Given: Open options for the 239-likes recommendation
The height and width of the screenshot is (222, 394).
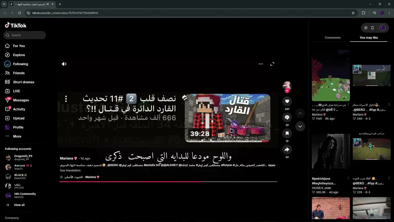Looking at the screenshot, I should pyautogui.click(x=389, y=178).
